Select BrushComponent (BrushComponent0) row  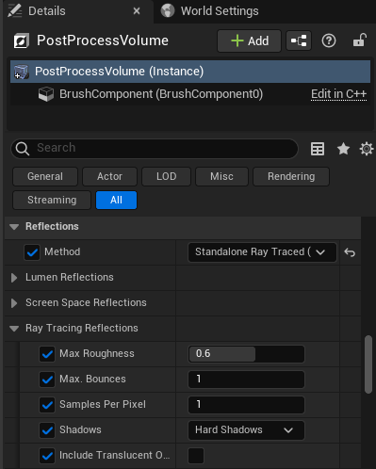click(190, 94)
